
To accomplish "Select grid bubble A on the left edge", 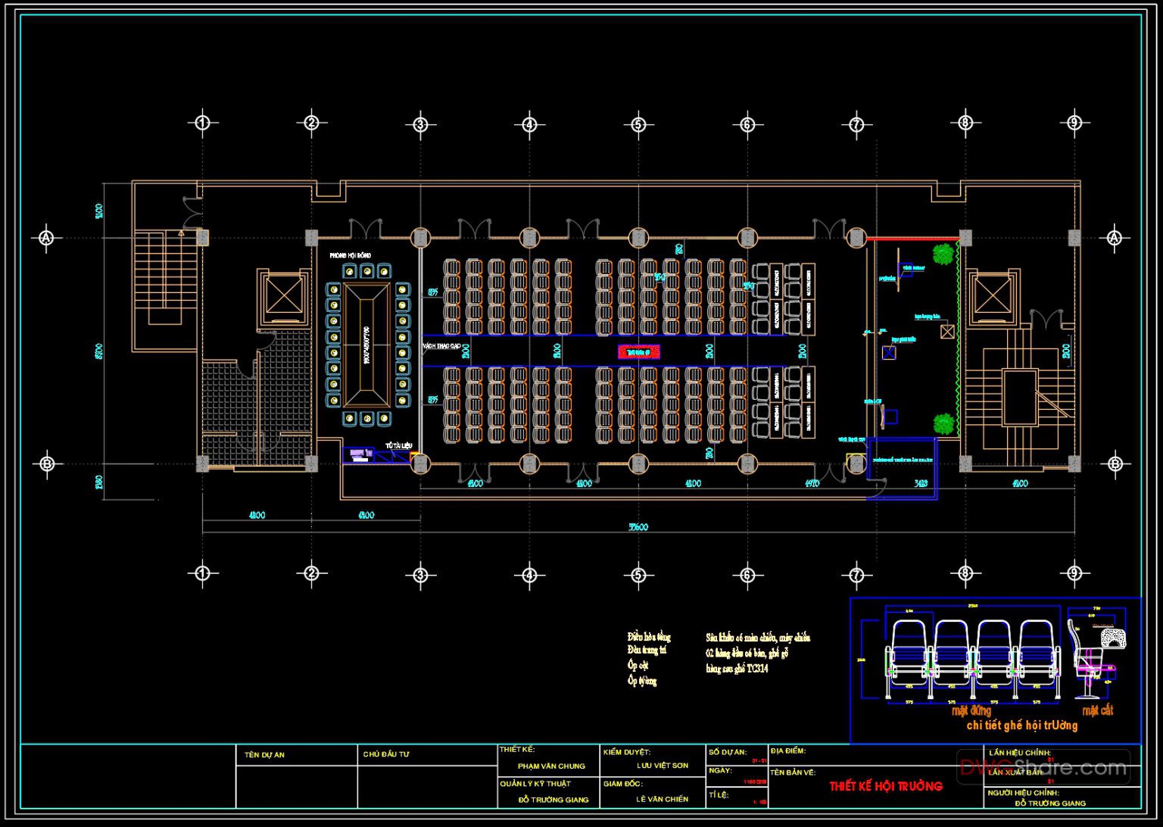I will (x=48, y=237).
